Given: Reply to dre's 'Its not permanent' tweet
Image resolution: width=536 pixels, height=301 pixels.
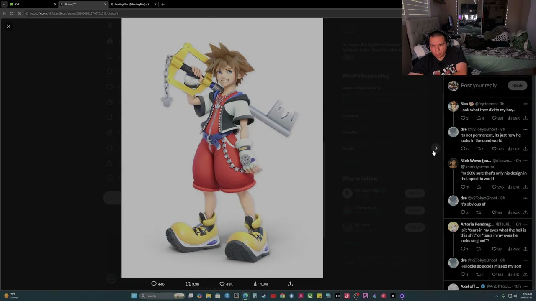Looking at the screenshot, I should (464, 149).
